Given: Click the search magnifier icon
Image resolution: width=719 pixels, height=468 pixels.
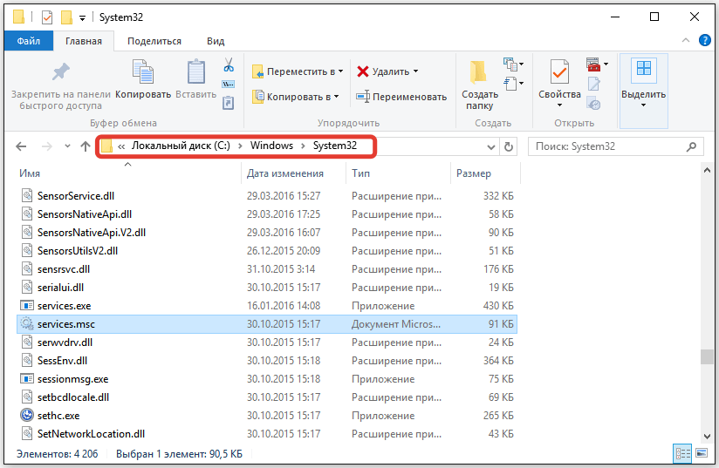Looking at the screenshot, I should pos(691,146).
